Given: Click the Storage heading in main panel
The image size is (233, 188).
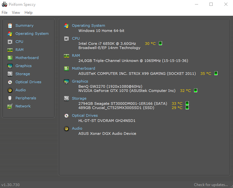Looking at the screenshot, I should pyautogui.click(x=79, y=98).
